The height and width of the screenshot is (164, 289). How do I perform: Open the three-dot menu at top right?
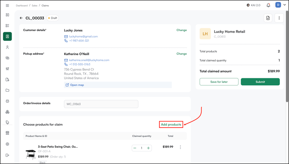pos(279,18)
